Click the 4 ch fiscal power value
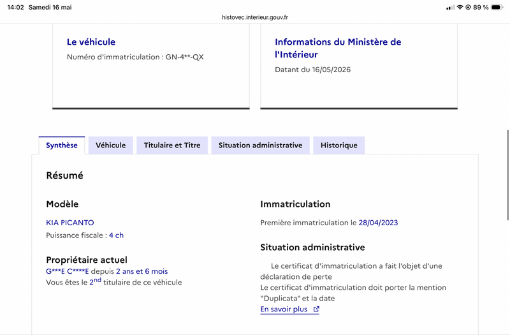 pos(116,235)
